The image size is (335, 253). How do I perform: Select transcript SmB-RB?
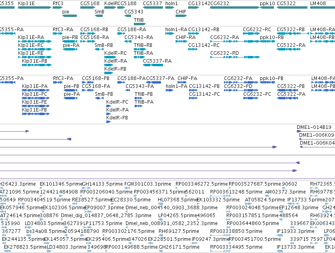click(x=99, y=49)
